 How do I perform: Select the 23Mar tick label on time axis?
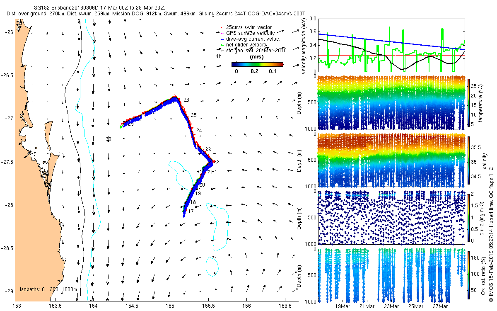(x=391, y=306)
